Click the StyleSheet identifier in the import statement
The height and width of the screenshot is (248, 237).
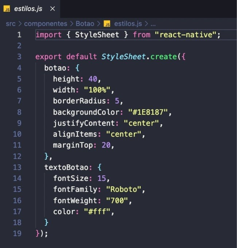click(97, 35)
